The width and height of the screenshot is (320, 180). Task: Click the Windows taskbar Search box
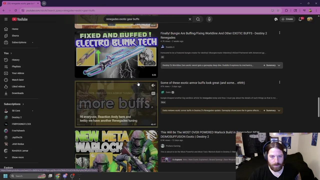click(28, 176)
